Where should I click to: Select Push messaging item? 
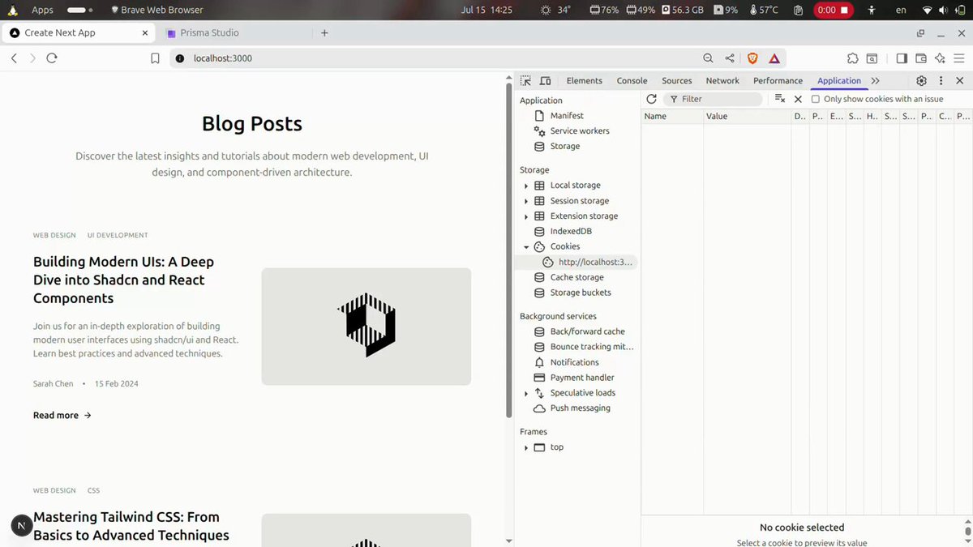point(580,408)
